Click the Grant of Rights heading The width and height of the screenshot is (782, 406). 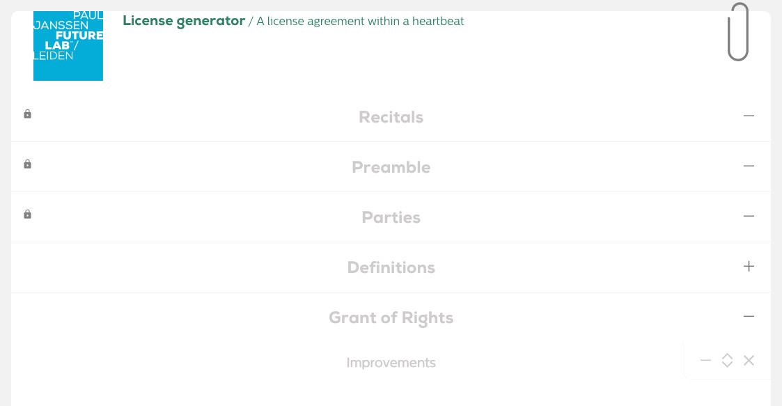391,318
